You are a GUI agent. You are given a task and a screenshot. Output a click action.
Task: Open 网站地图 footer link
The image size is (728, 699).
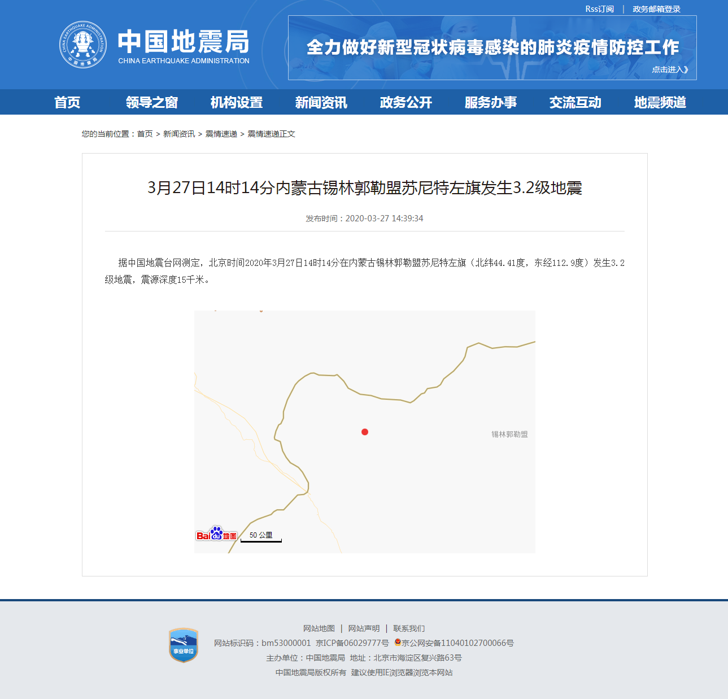point(319,628)
